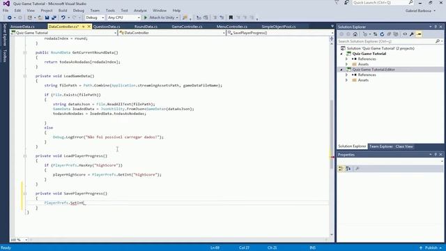Collapse the LoadGameData method outline
The image size is (446, 251).
(25, 76)
